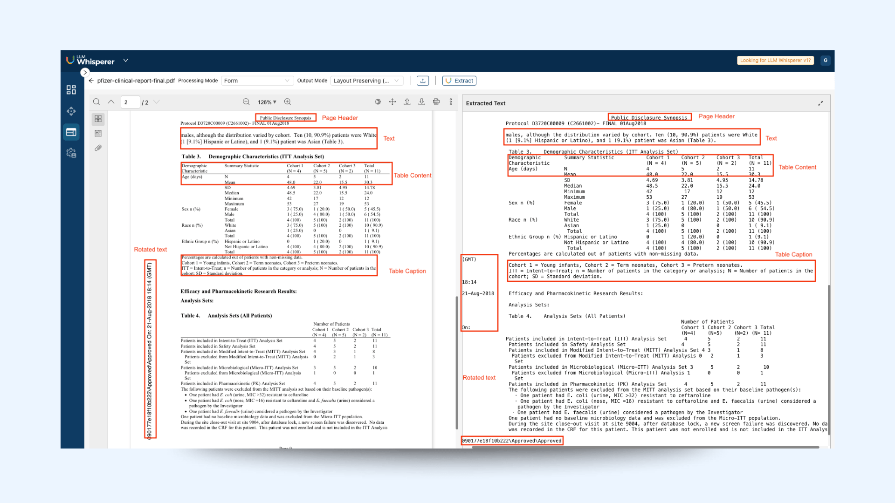Click the G profile avatar at top right
This screenshot has height=503, width=895.
click(825, 60)
